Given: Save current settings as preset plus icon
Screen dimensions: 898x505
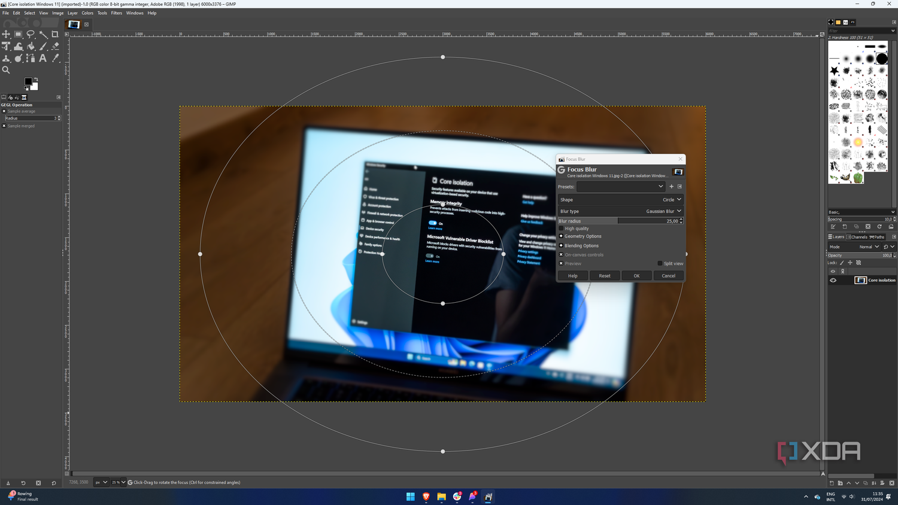Looking at the screenshot, I should [x=671, y=187].
